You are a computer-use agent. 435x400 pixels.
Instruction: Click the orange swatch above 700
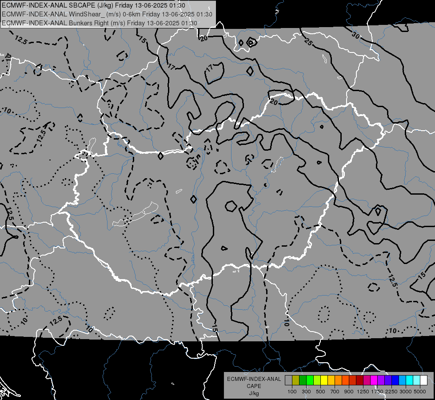click(338, 380)
